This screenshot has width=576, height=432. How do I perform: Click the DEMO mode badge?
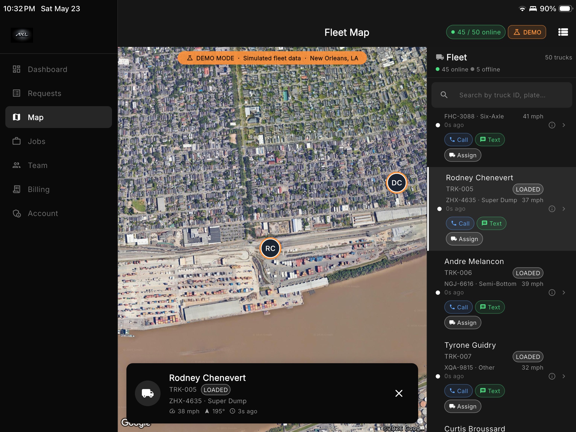pos(527,32)
